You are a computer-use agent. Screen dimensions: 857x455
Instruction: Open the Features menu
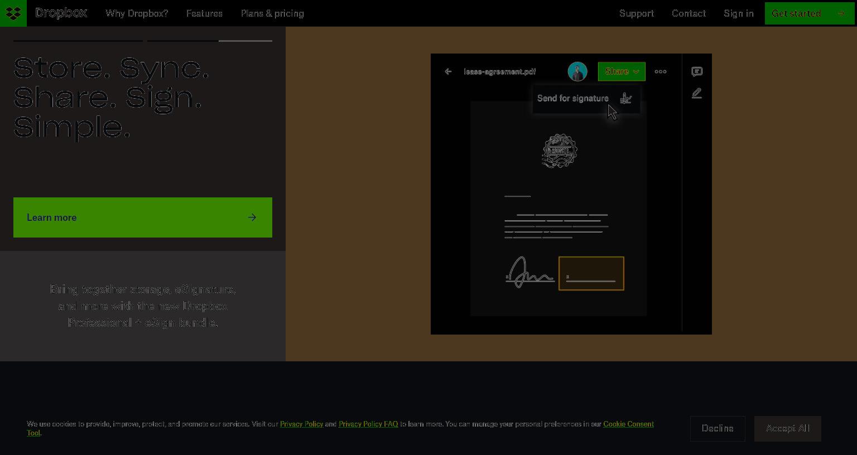[204, 13]
